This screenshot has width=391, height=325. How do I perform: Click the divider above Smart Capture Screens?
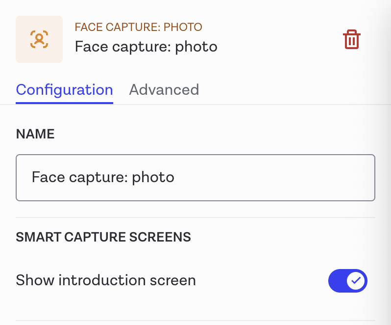click(195, 217)
